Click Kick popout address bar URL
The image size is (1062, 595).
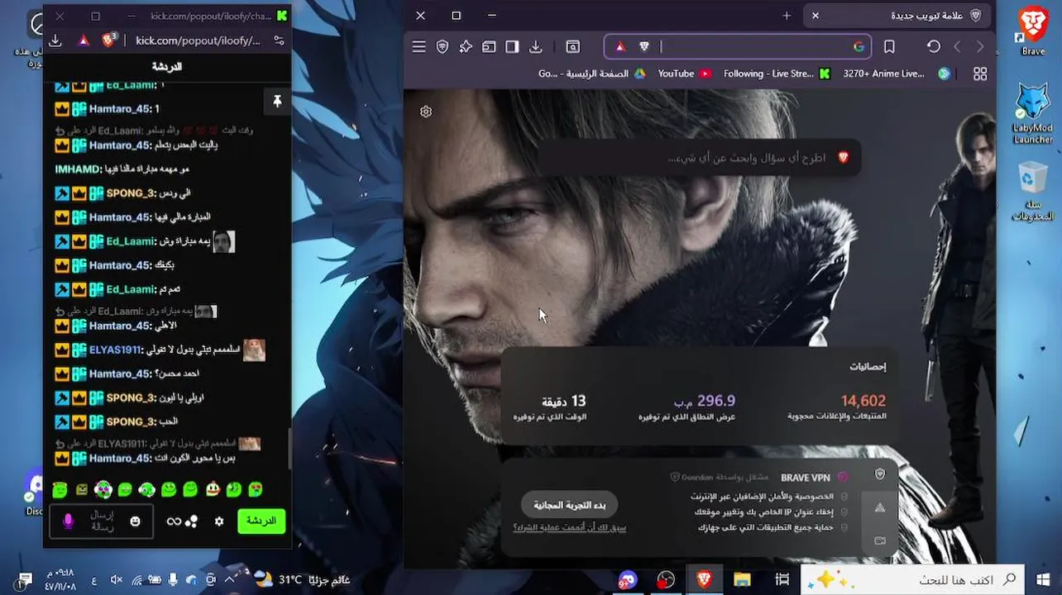point(199,40)
